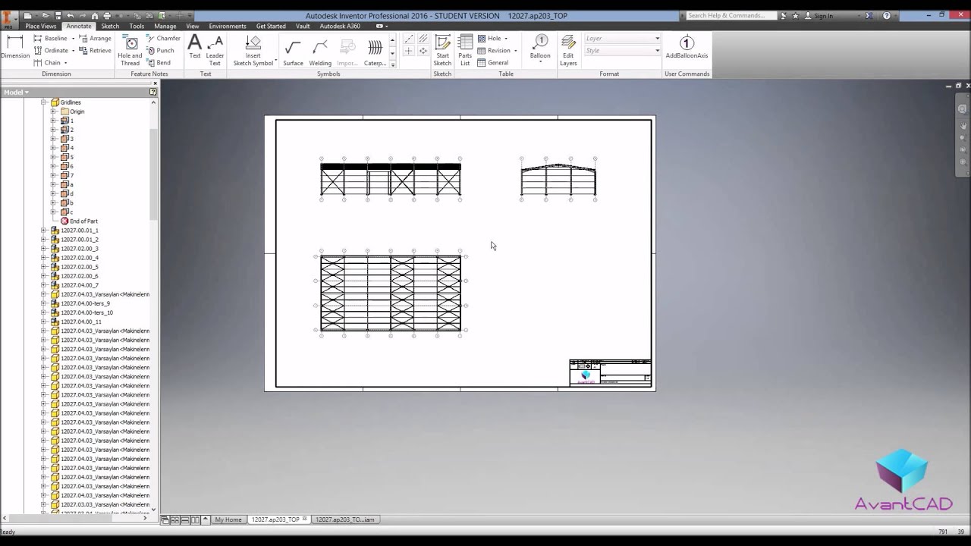The height and width of the screenshot is (546, 971).
Task: Click the favorites star icon
Action: pos(795,15)
